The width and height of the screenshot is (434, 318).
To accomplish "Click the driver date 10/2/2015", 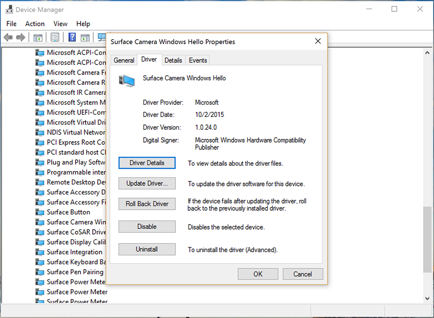I will point(209,115).
